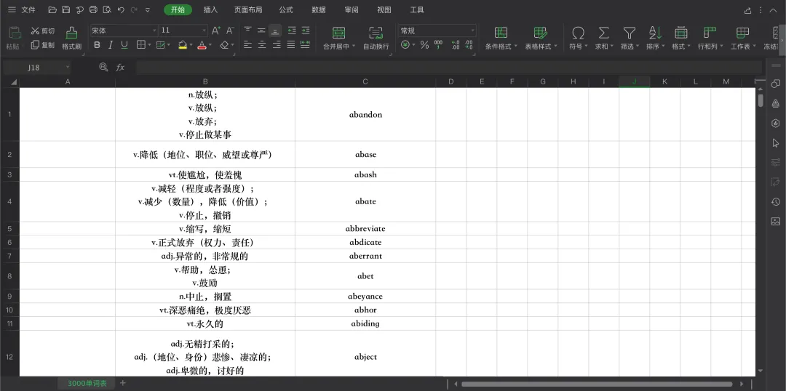Viewport: 786px width, 391px height.
Task: Open the history clock icon in right sidebar
Action: point(776,202)
